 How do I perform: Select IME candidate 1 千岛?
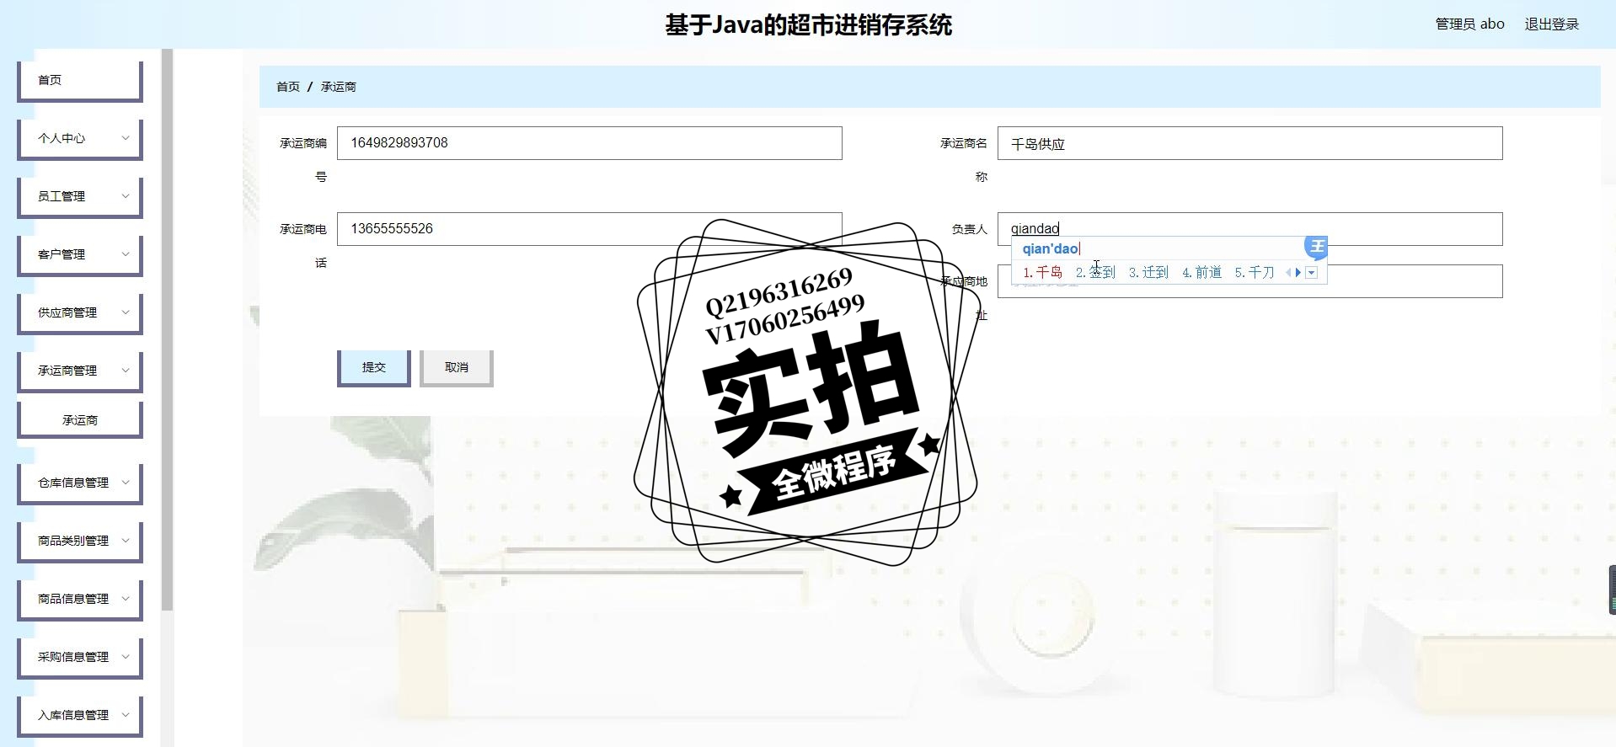[x=1043, y=273]
